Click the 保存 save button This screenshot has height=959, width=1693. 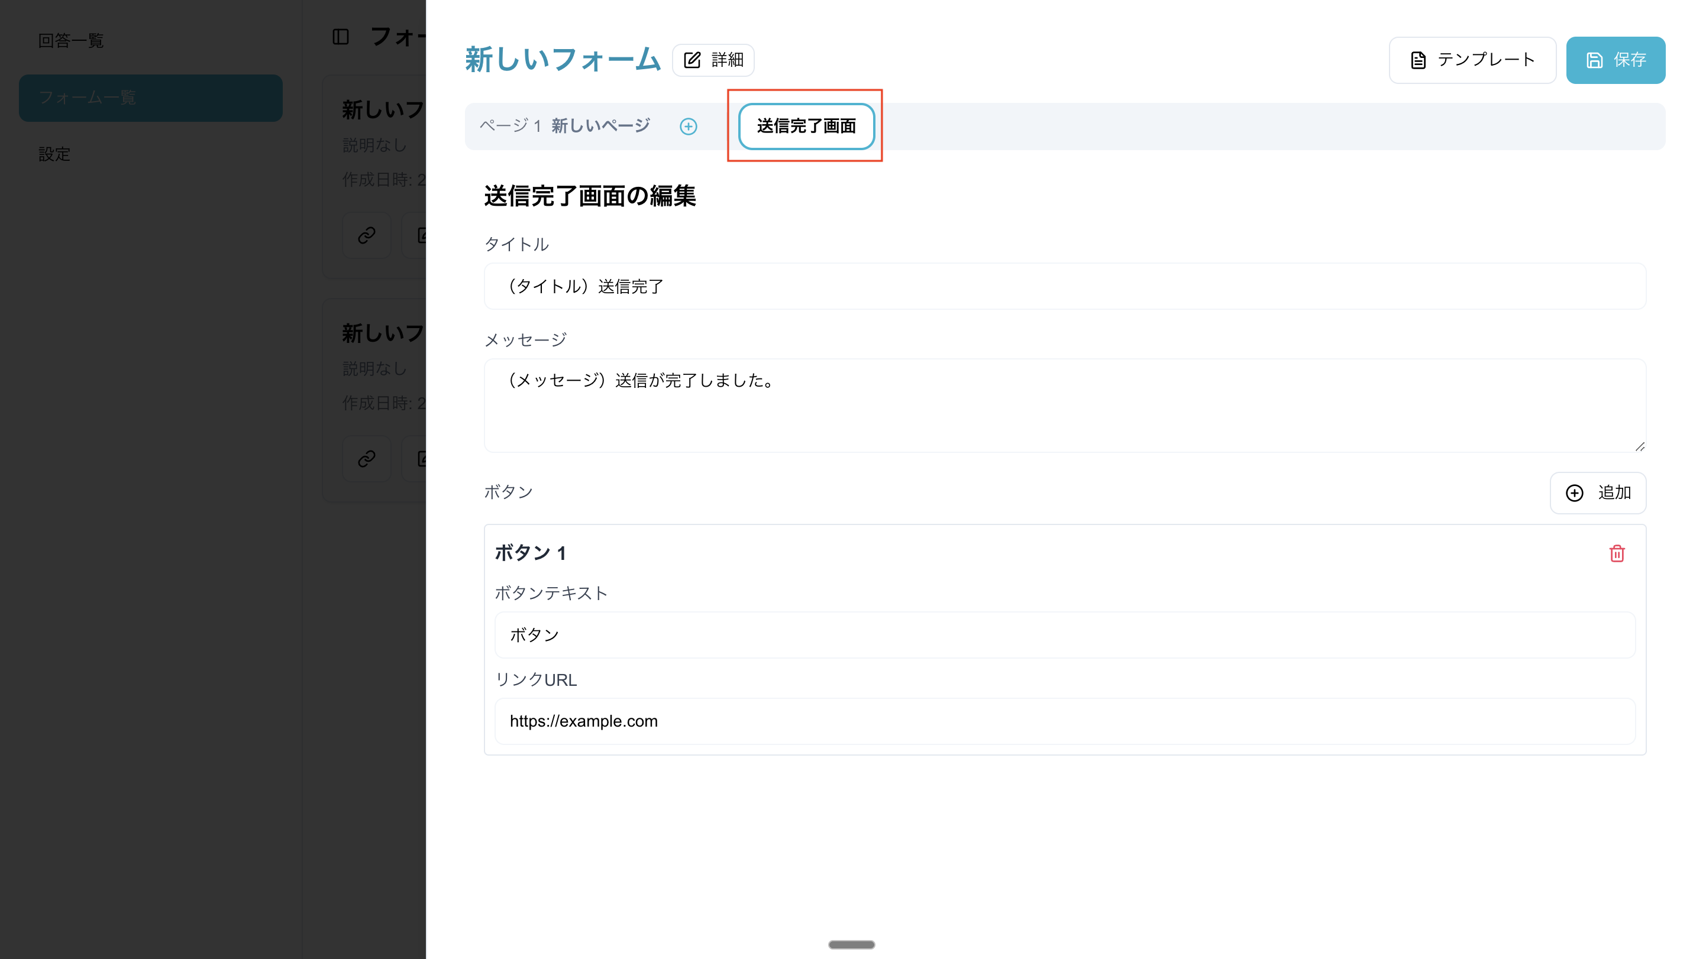1614,60
